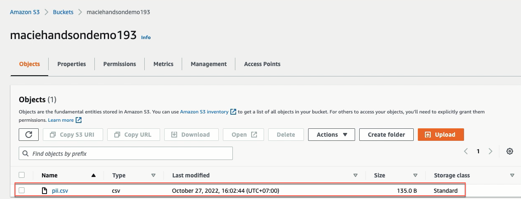Click the Name column header

coord(50,175)
